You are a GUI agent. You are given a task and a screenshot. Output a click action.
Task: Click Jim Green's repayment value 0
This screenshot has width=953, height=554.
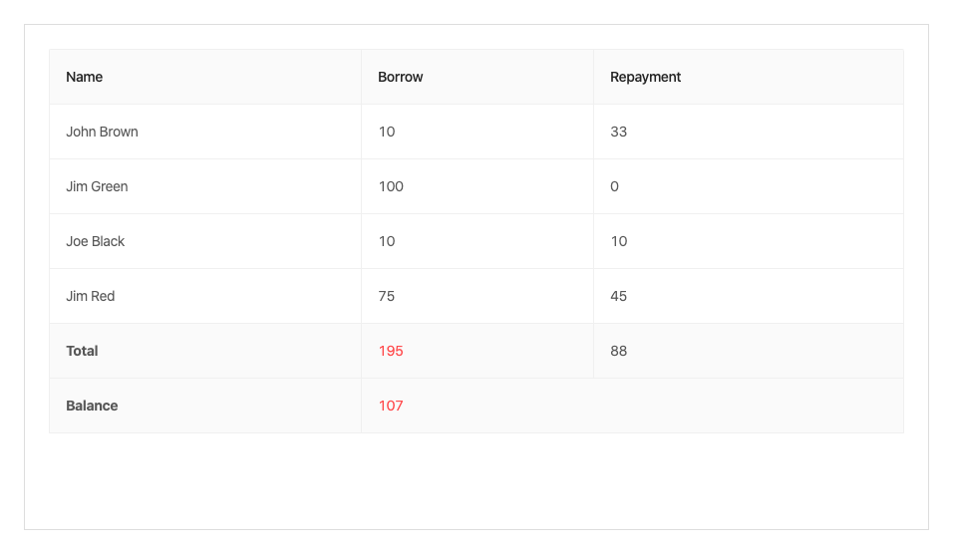pyautogui.click(x=615, y=186)
